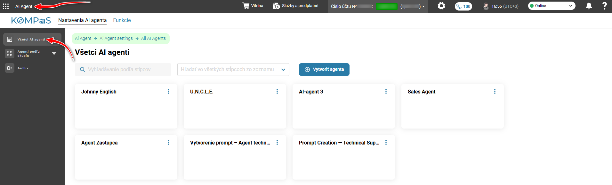
Task: Open three-dot menu on AI-agent 3 card
Action: coord(386,91)
